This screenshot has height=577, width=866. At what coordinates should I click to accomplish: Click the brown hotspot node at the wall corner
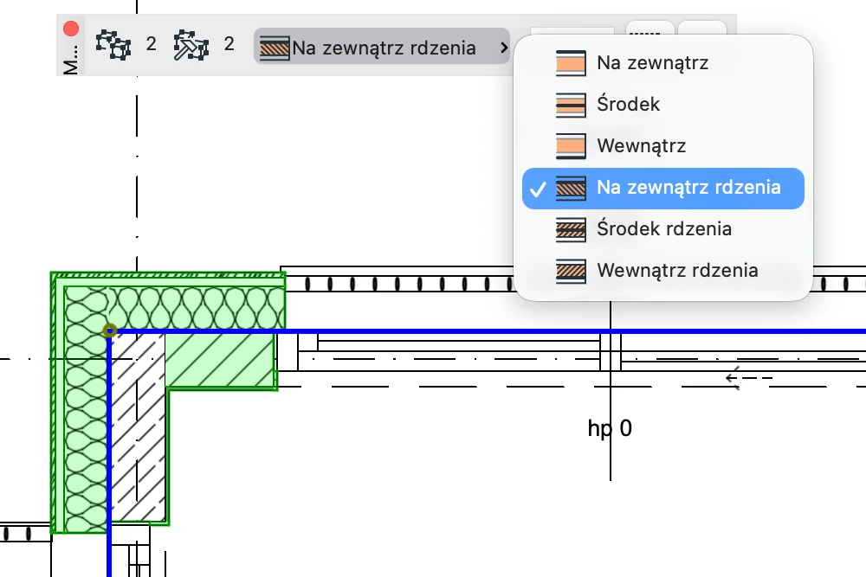point(110,330)
